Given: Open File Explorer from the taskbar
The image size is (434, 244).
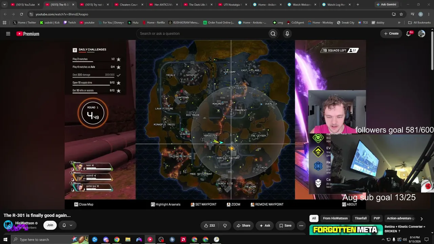Looking at the screenshot, I should point(128,240).
